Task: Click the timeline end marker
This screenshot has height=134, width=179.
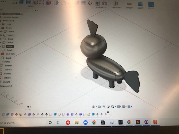Action: coord(108,114)
